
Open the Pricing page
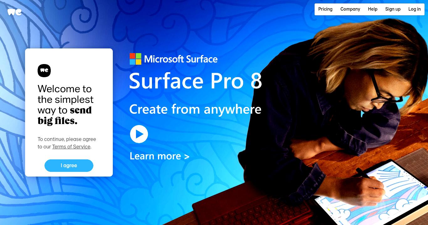(x=325, y=9)
